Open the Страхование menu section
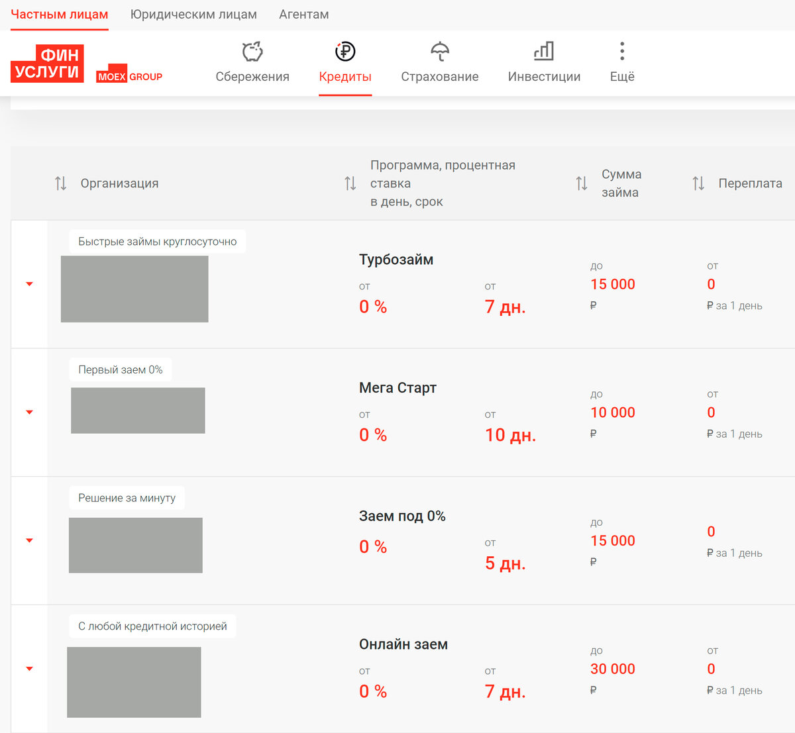This screenshot has height=733, width=795. 440,77
